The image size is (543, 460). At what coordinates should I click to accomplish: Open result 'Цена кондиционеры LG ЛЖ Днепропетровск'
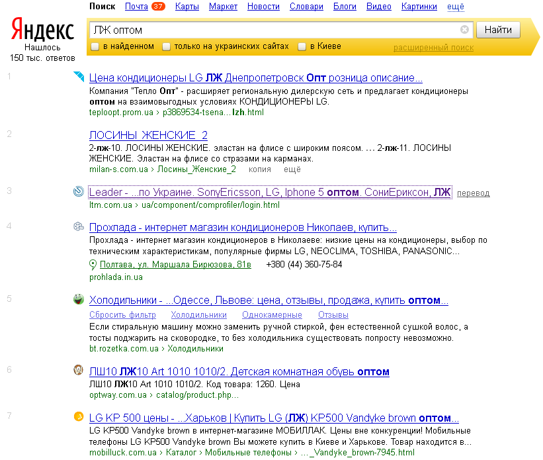255,77
